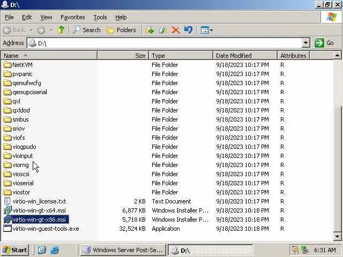Sort by the Size column header
Viewport: 343px width, 257px height.
click(x=123, y=56)
